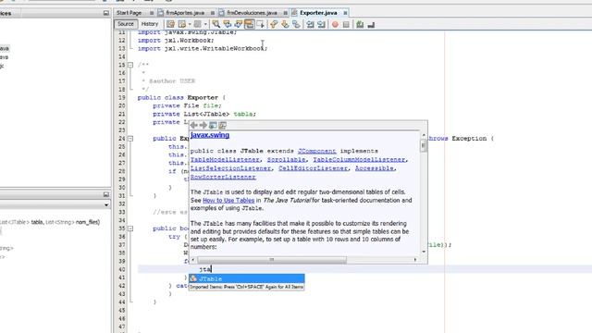The height and width of the screenshot is (333, 592).
Task: Open Javadoc in external browser icon
Action: 213,125
